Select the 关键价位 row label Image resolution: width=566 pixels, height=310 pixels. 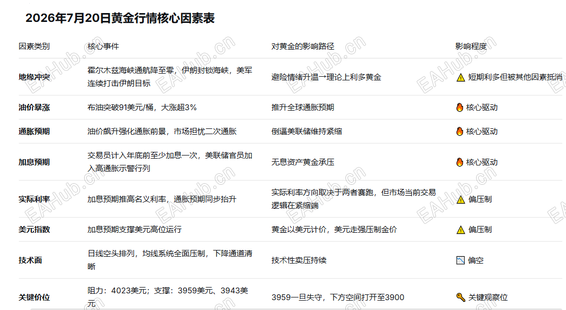click(x=34, y=297)
